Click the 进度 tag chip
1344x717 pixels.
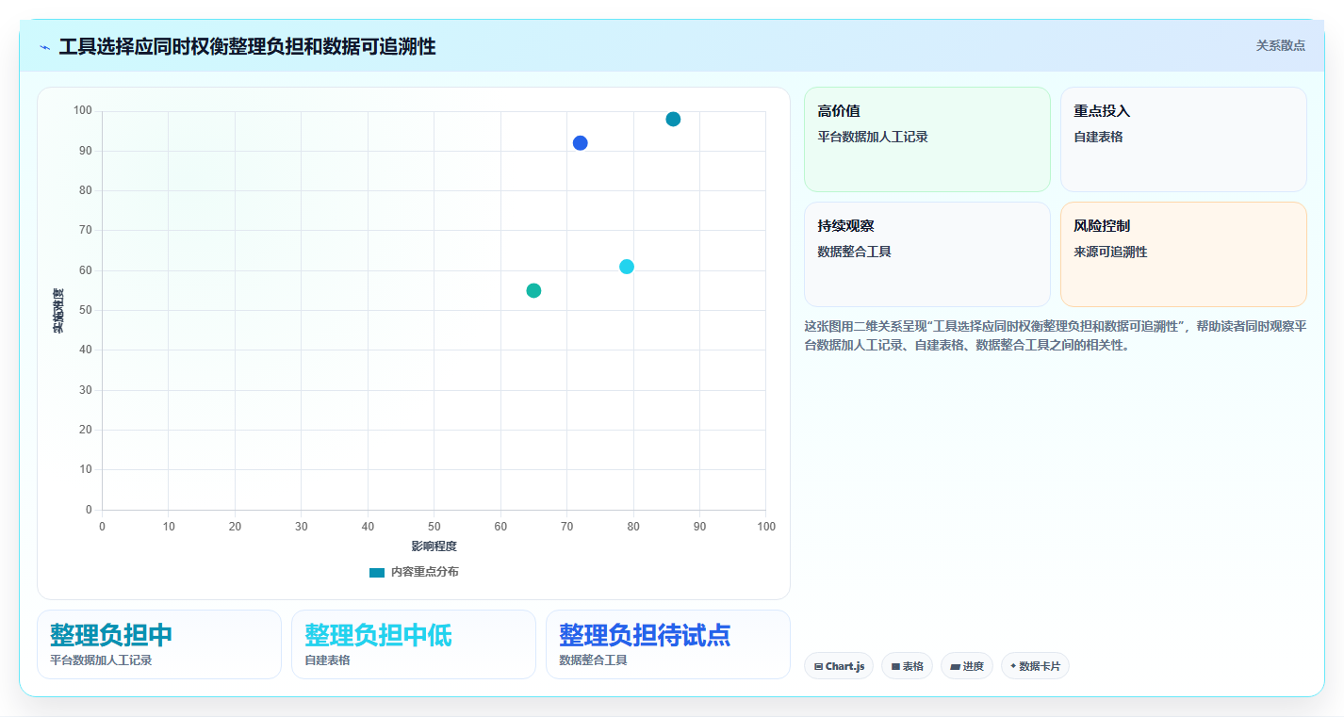pyautogui.click(x=967, y=666)
